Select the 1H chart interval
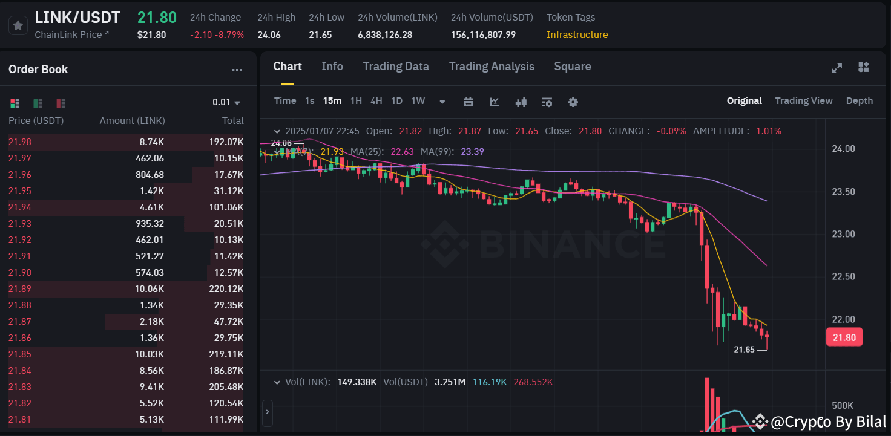The image size is (891, 436). pos(356,101)
